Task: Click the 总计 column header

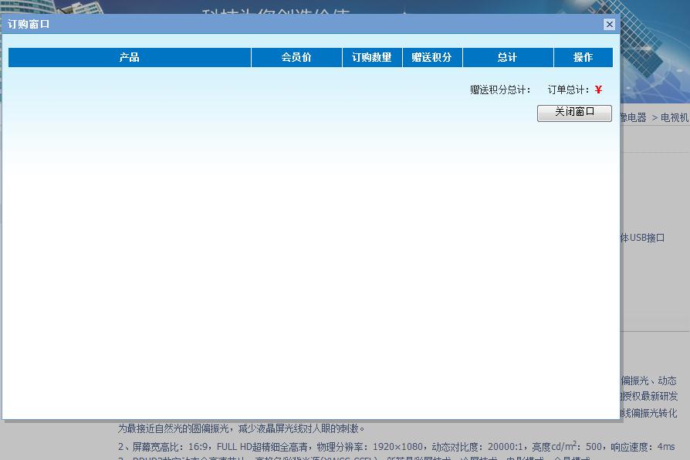Action: point(508,57)
